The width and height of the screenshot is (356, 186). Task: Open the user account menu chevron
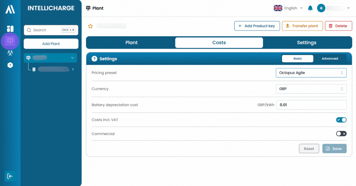[348, 8]
